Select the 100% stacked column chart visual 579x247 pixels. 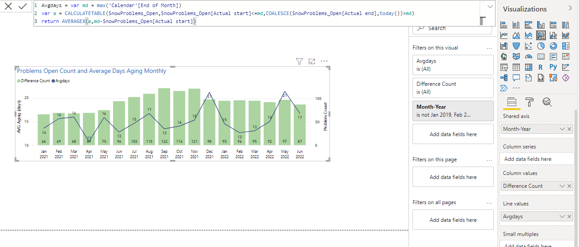(566, 25)
